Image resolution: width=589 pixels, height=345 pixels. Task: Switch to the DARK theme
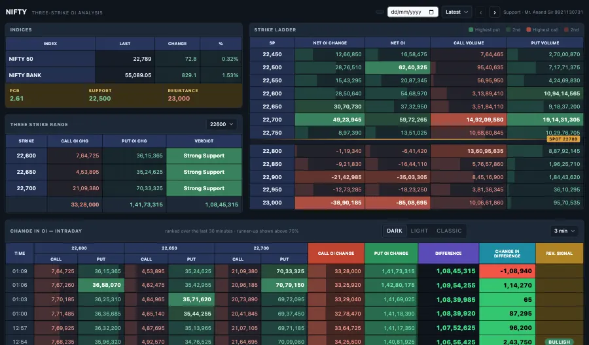395,231
